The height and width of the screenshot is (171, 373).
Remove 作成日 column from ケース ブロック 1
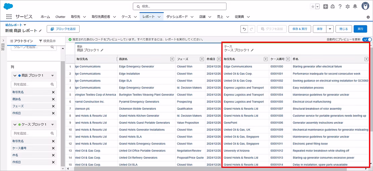point(53,162)
